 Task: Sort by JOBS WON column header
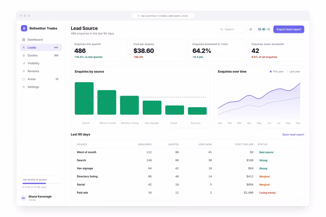(205, 144)
